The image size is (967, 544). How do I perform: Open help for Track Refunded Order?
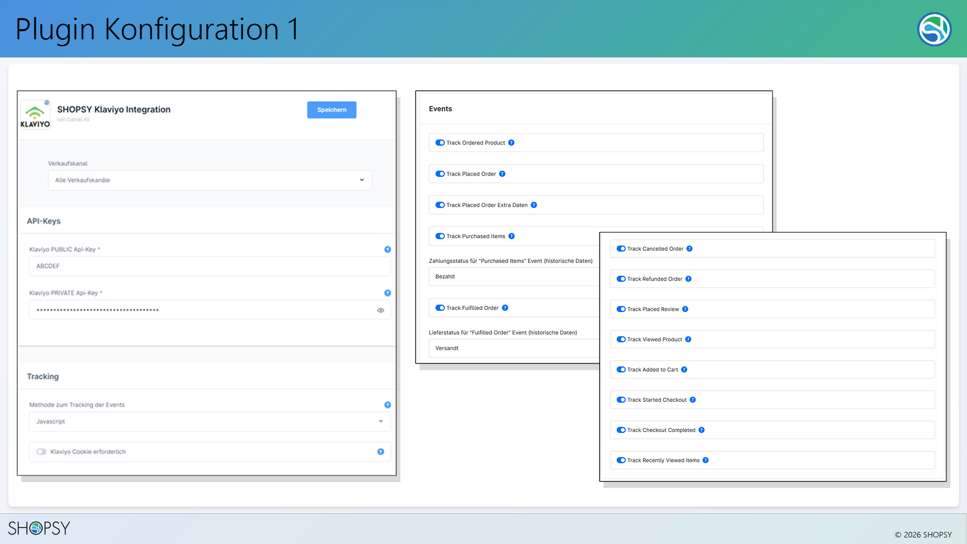(x=688, y=279)
